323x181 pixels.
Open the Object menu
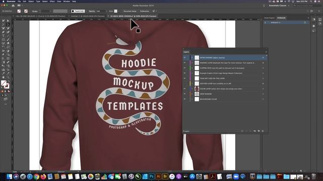click(x=31, y=1)
